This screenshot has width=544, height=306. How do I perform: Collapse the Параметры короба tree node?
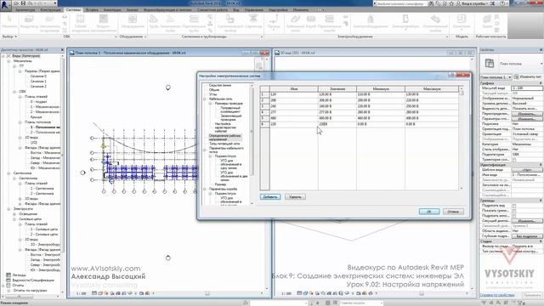tap(205, 190)
